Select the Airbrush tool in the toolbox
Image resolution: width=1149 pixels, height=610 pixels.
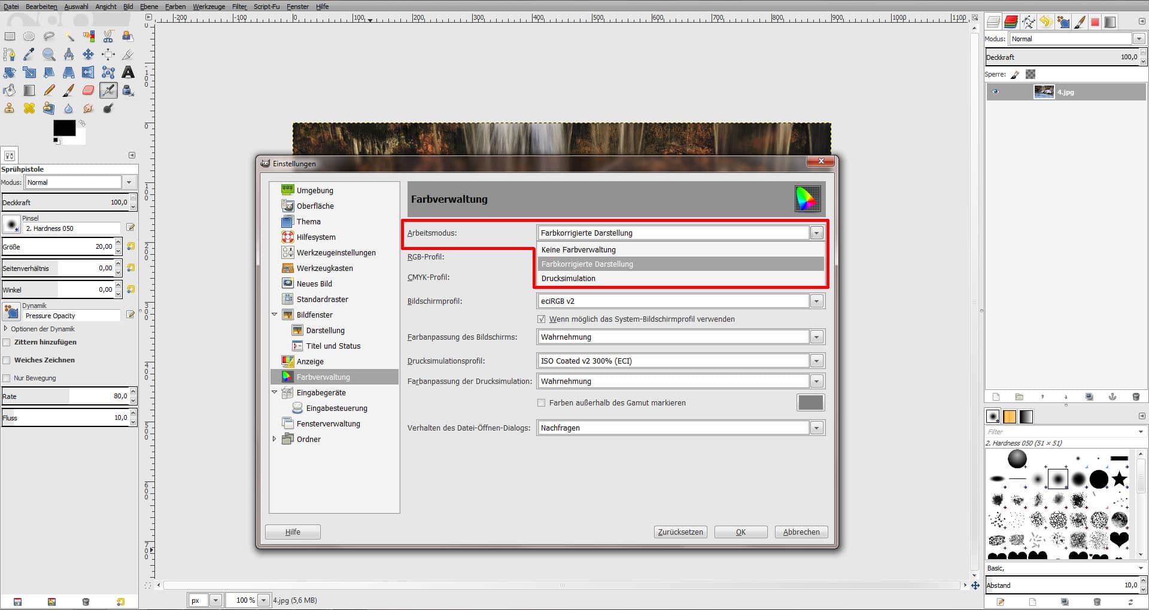[108, 90]
